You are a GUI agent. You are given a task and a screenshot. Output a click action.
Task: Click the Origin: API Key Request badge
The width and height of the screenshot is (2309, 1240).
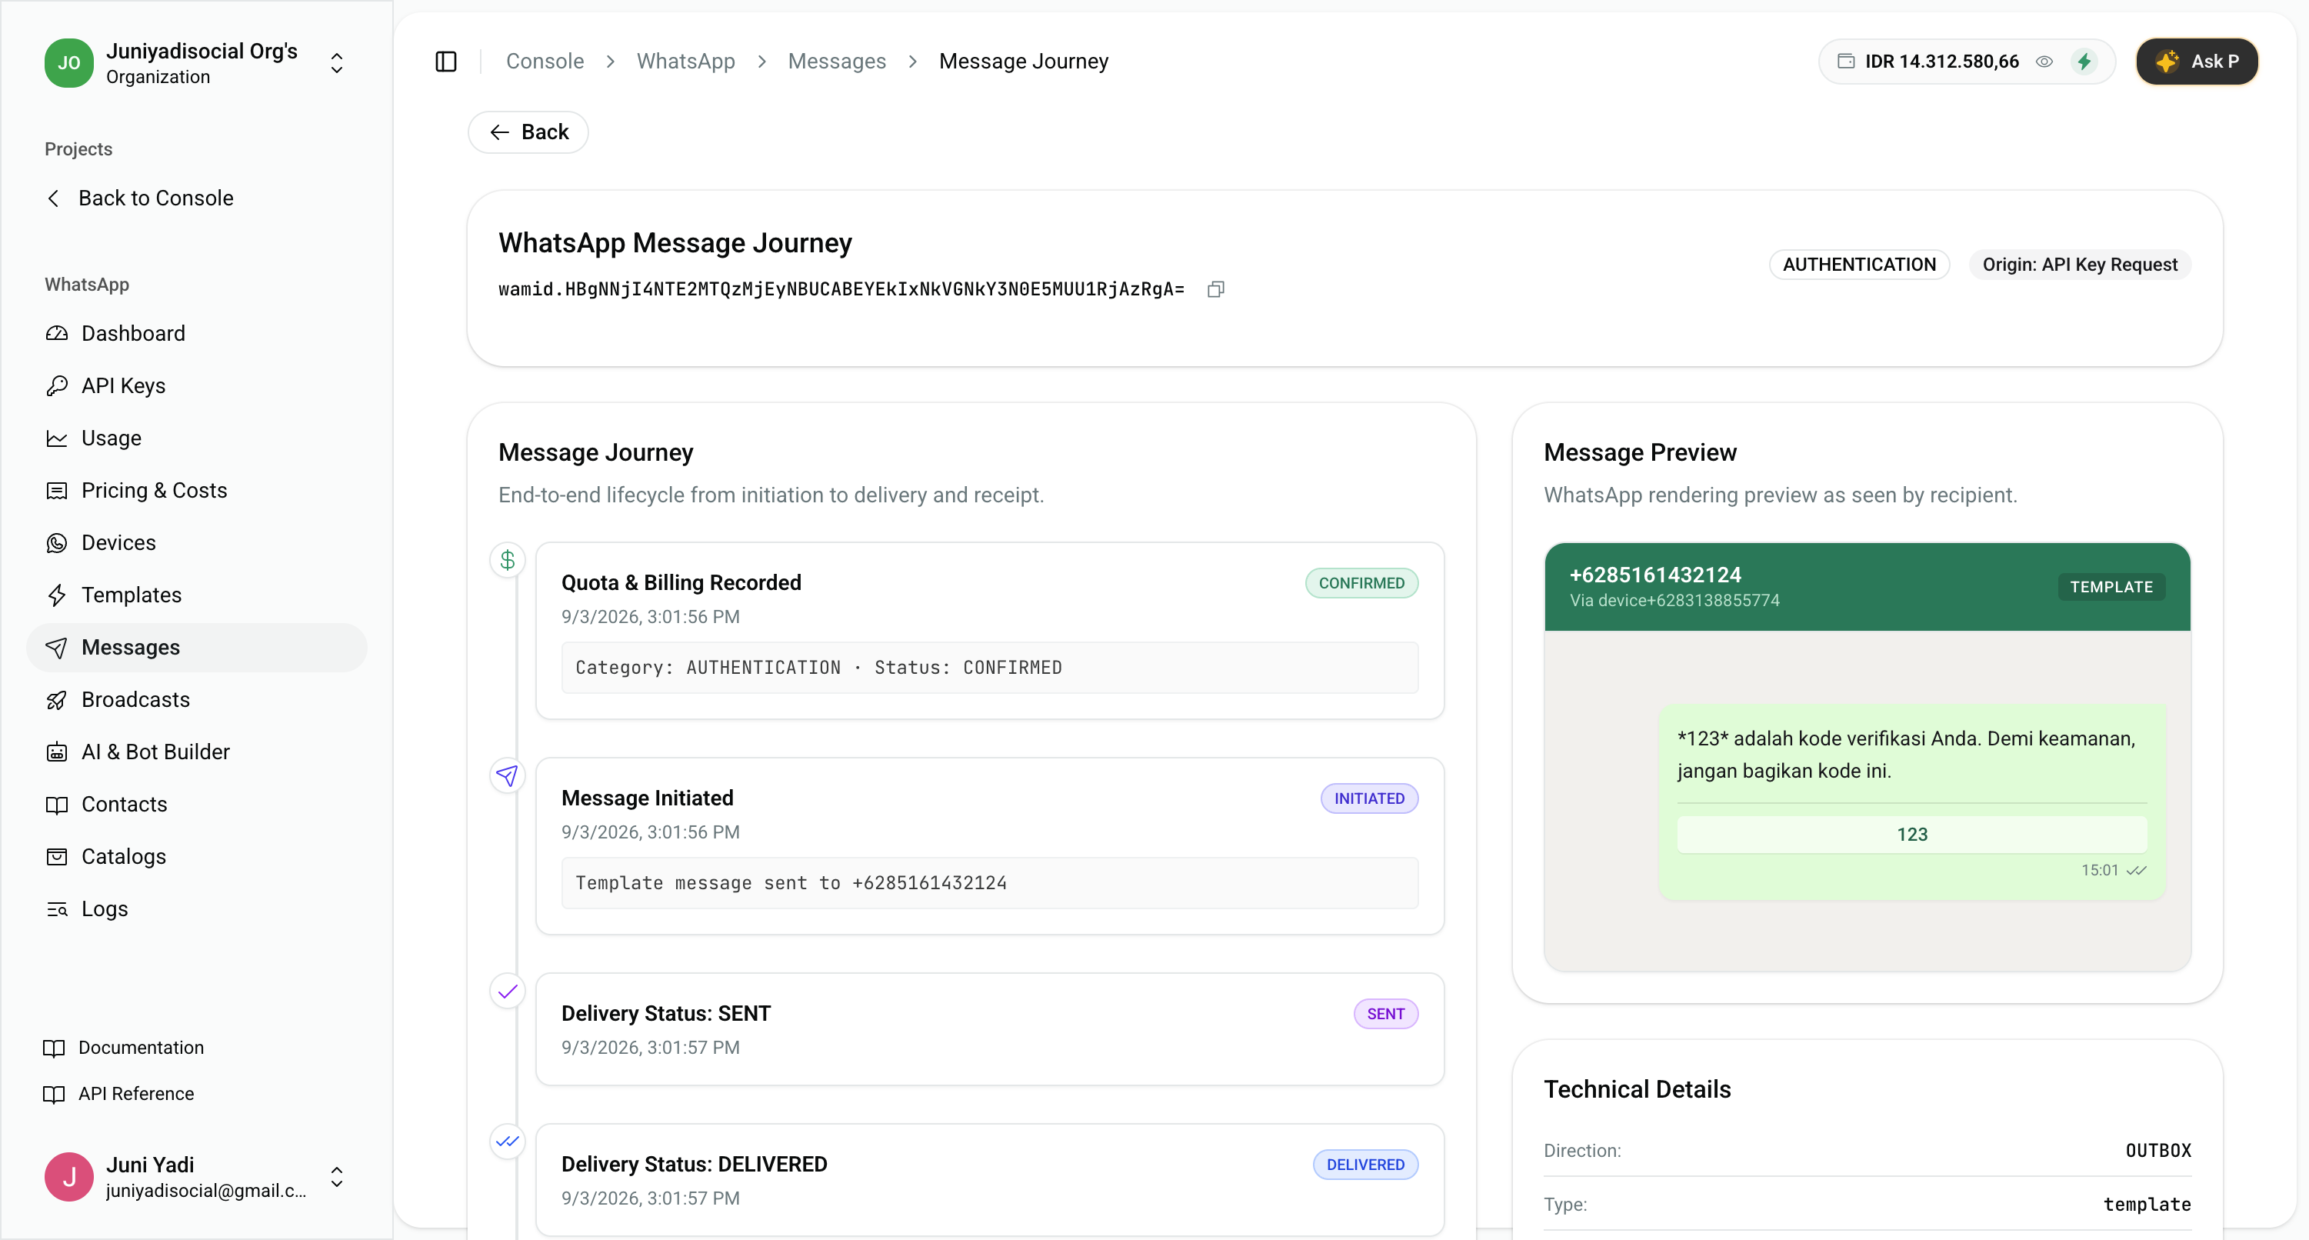(2080, 265)
